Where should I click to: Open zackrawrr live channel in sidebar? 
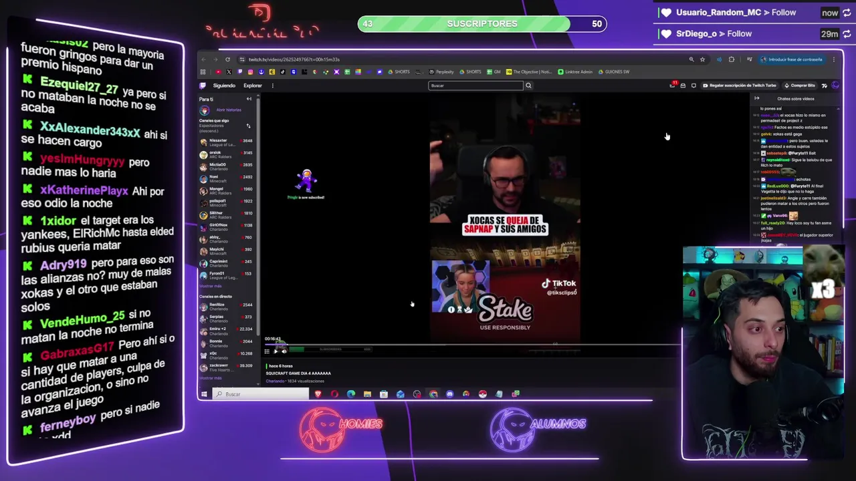[x=227, y=367]
